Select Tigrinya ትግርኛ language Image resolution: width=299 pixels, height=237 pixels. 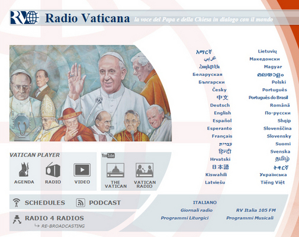(x=281, y=168)
